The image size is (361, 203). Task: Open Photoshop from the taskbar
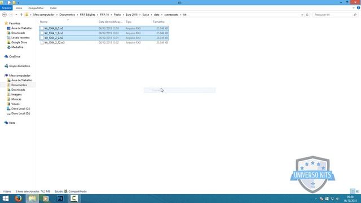click(60, 198)
